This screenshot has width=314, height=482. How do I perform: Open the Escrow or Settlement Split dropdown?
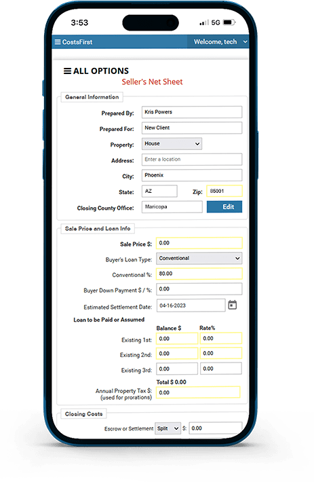coord(168,428)
